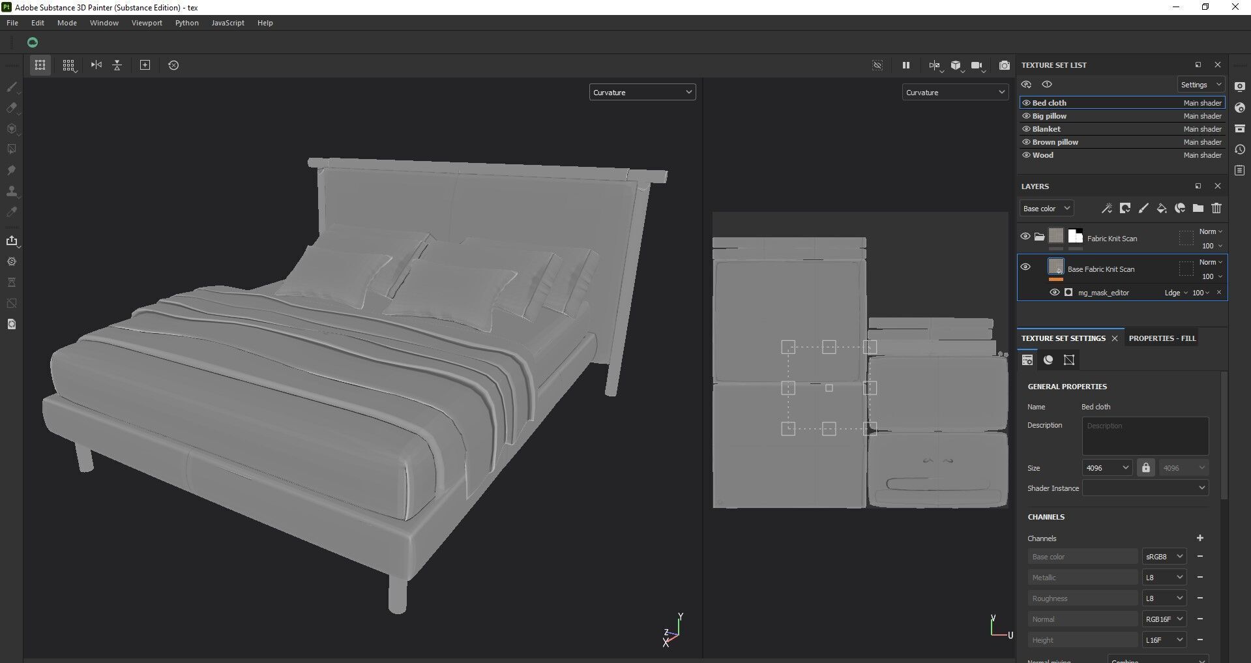1251x663 pixels.
Task: Open the camera selection video icon
Action: click(x=977, y=65)
